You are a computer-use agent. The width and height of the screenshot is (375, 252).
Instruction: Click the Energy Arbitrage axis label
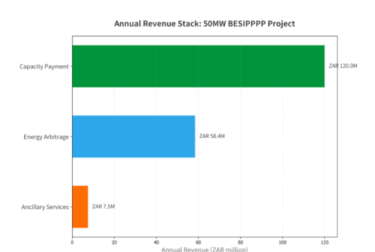coord(46,137)
